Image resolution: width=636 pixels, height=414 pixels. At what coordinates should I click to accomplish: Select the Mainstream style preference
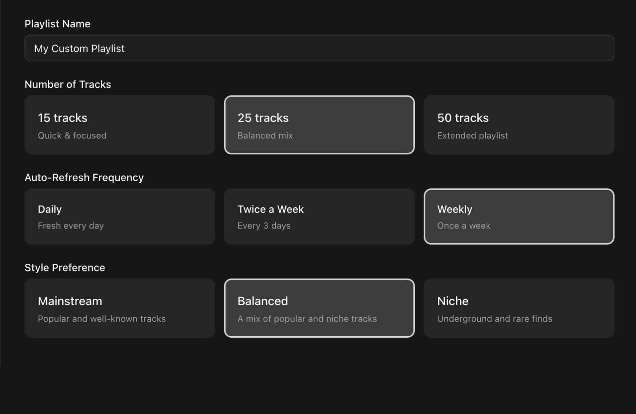(119, 308)
